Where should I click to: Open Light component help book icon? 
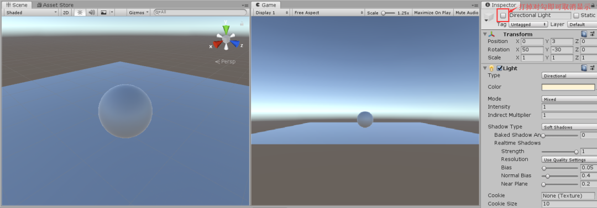(584, 68)
